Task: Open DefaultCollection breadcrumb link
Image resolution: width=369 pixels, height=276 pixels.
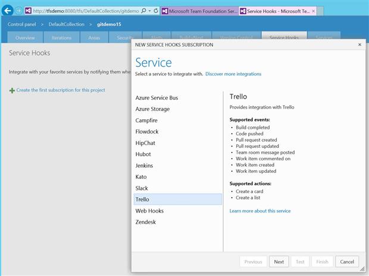Action: click(67, 24)
